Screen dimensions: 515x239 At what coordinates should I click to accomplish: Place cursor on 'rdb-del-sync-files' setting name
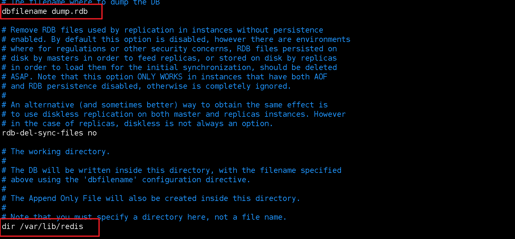[x=42, y=133]
